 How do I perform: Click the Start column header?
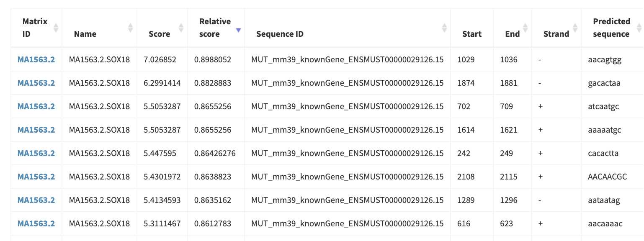click(472, 34)
